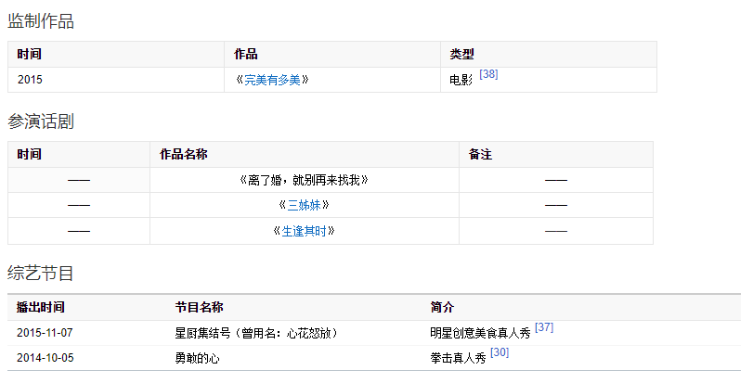Open footnote [30] next to 拳击真人秀
Screen dimensions: 753x383
500,353
